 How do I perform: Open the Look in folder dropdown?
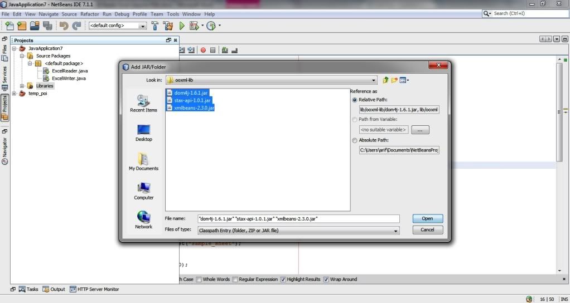(374, 80)
